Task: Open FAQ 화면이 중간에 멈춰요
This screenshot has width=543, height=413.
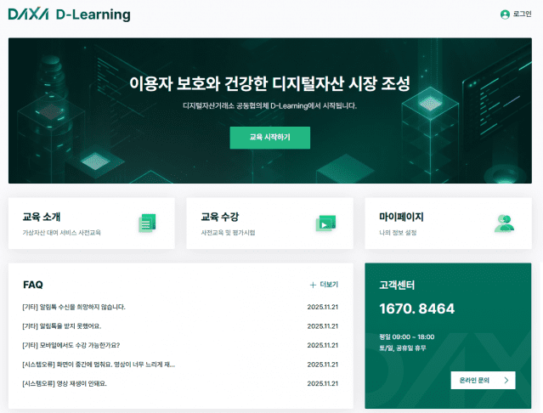Action: pos(99,364)
